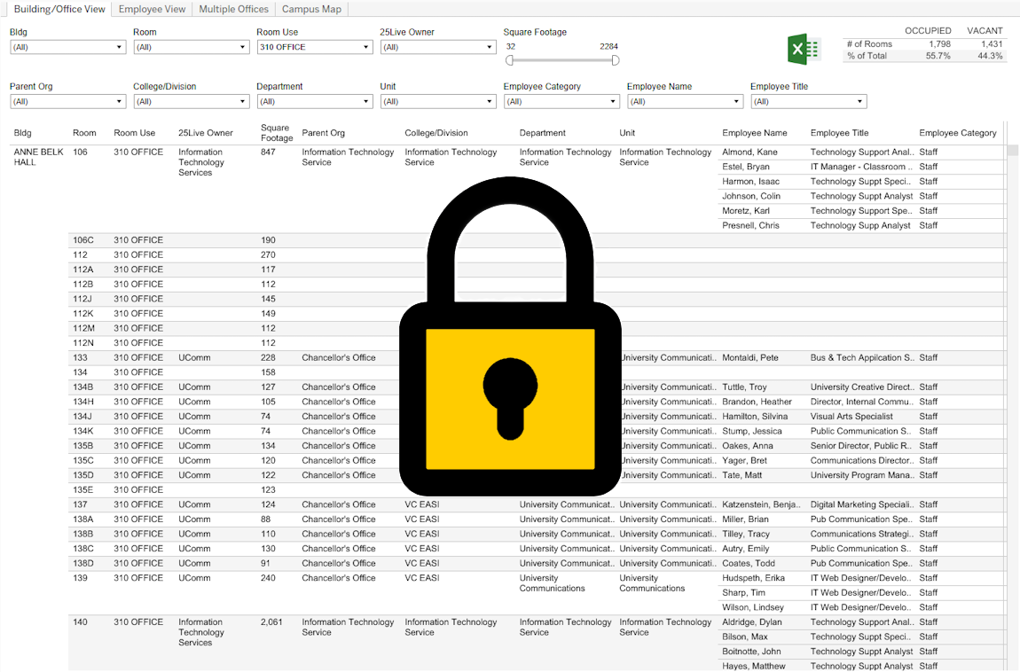1020x672 pixels.
Task: Click the vacant rooms count 1,431
Action: coord(992,44)
